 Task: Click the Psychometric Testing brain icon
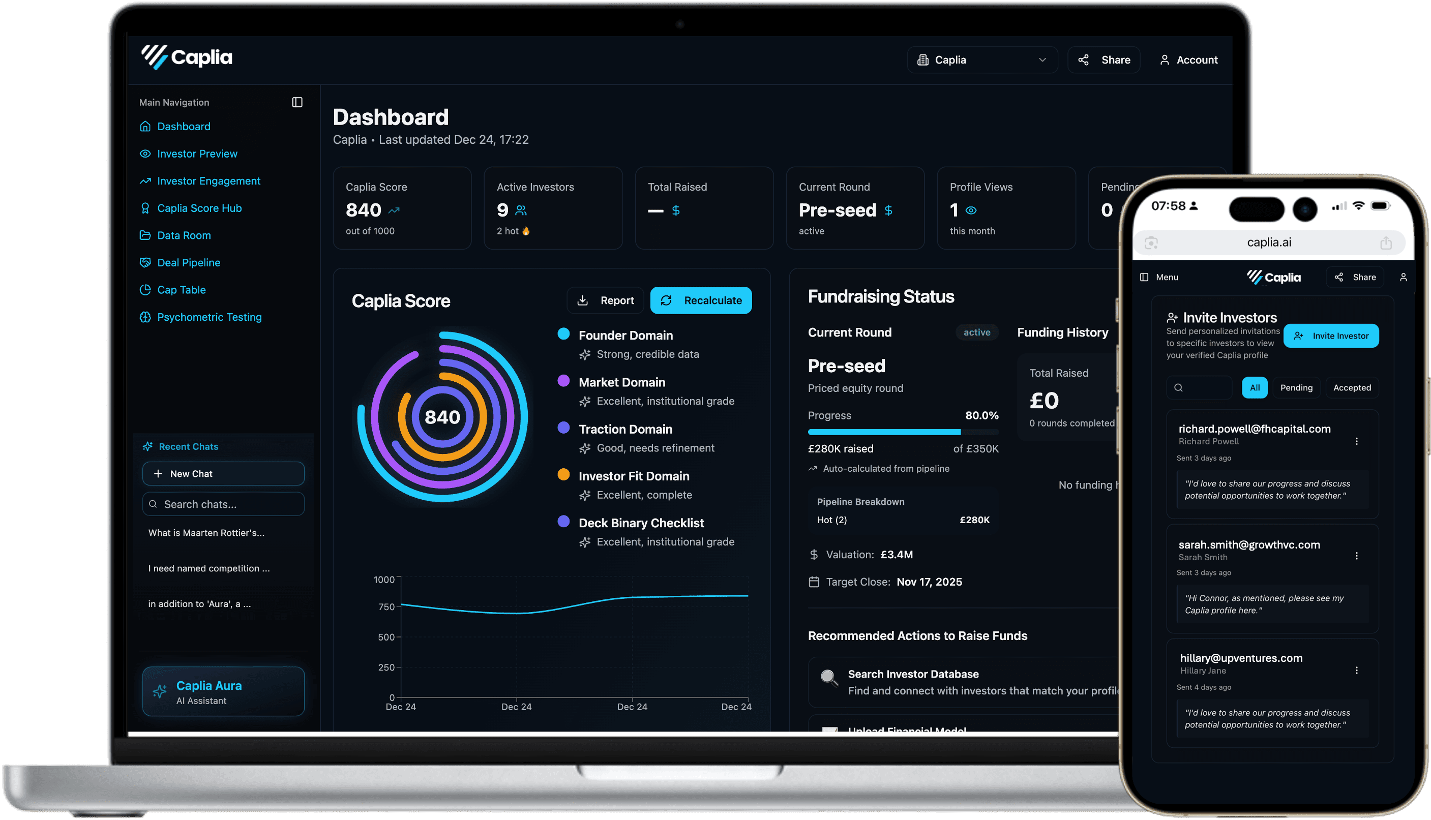[x=145, y=317]
